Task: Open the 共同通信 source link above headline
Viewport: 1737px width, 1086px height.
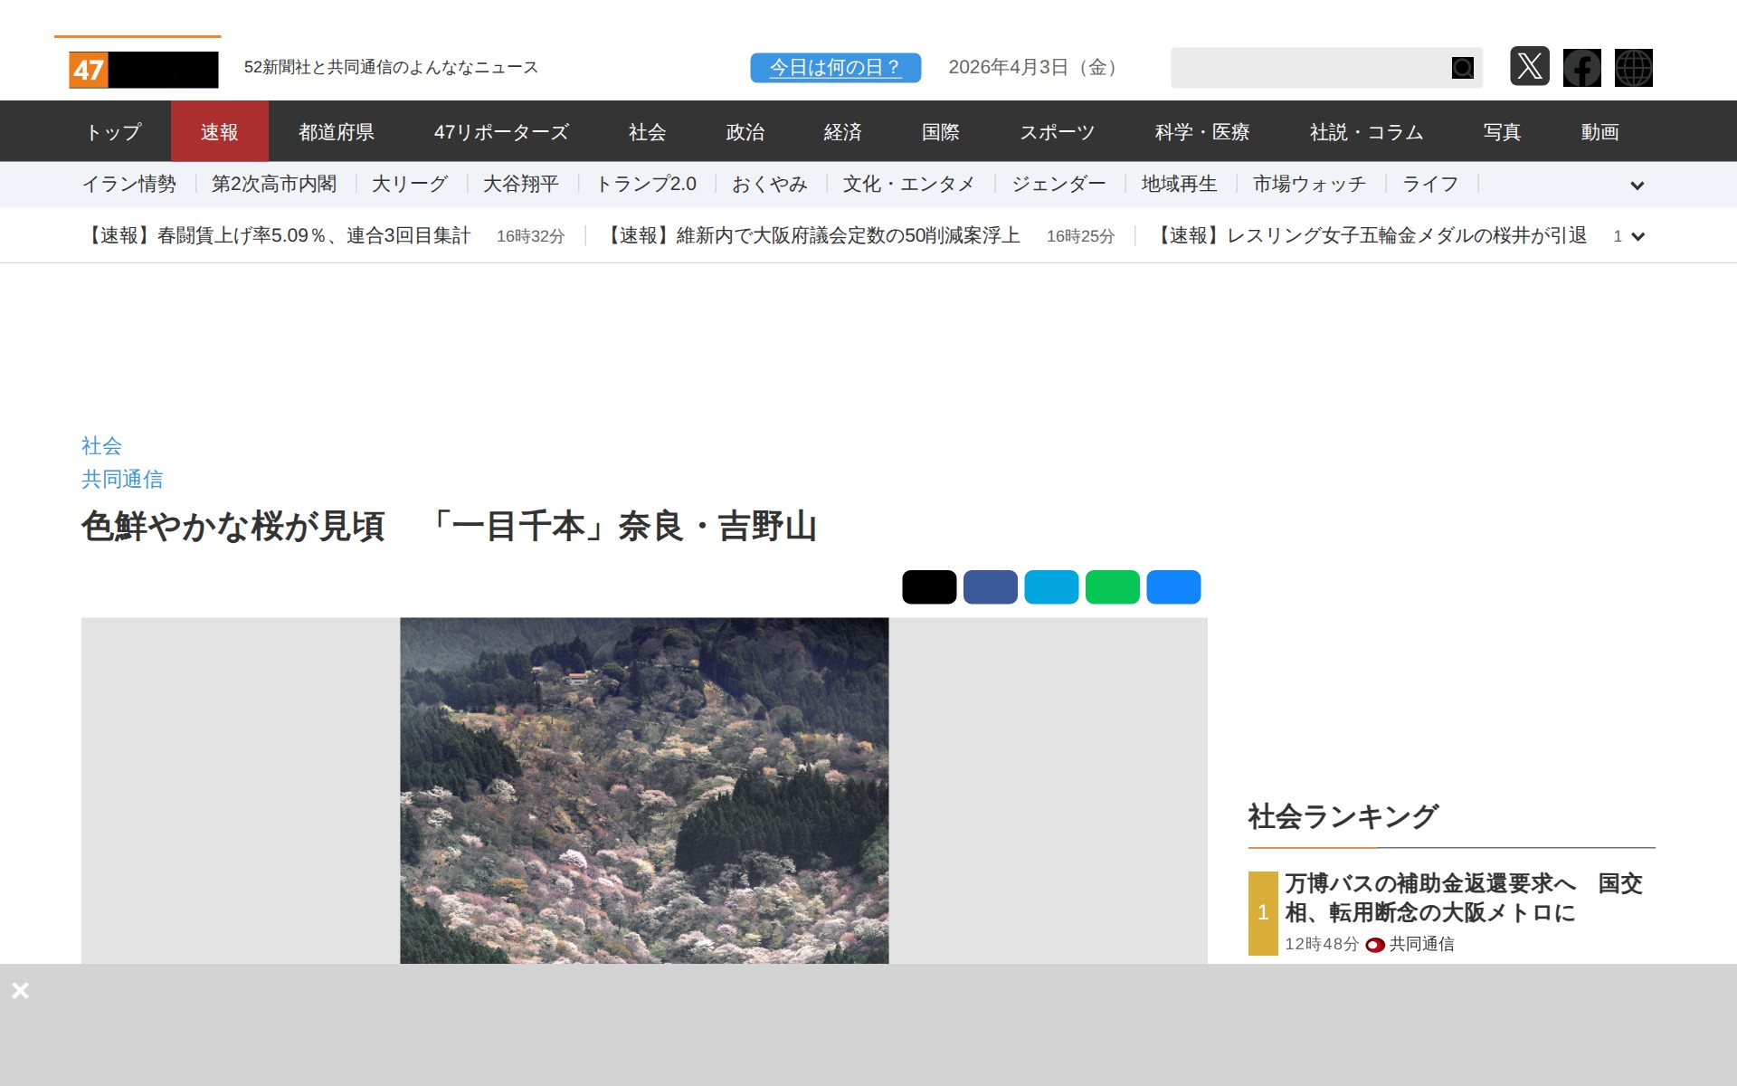Action: click(122, 479)
